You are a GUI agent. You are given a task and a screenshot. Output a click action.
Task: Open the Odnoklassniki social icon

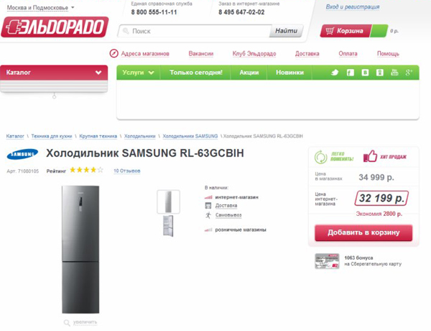(380, 73)
